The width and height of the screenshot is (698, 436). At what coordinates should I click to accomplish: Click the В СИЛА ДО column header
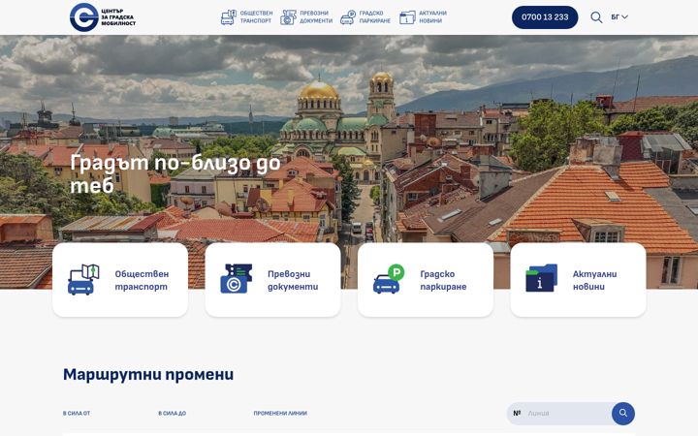[x=173, y=414]
